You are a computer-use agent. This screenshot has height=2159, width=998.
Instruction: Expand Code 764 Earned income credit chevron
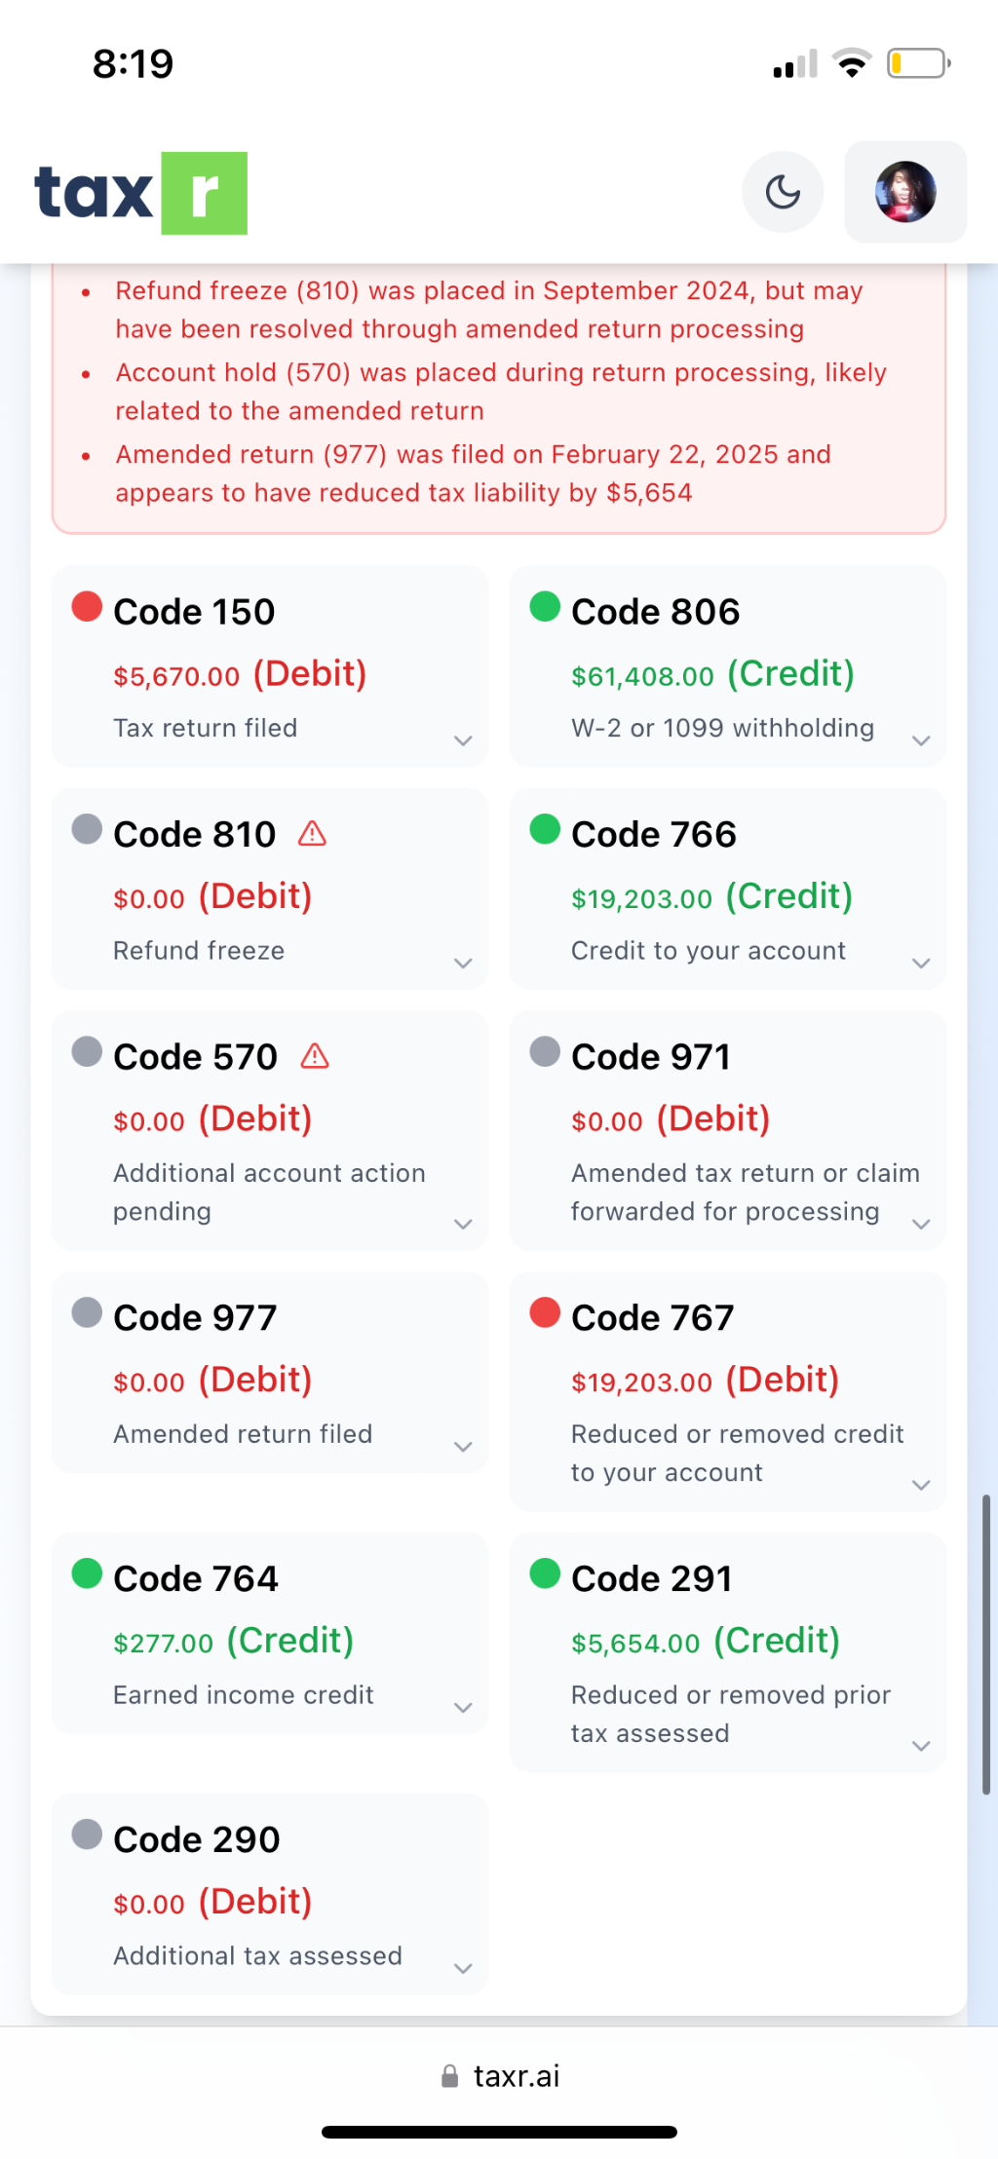coord(463,1707)
